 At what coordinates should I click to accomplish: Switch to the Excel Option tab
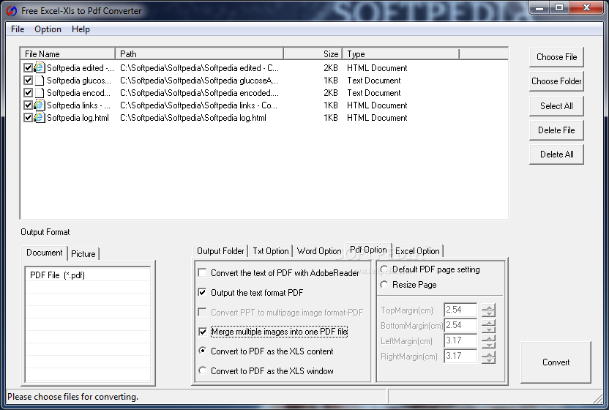(x=417, y=251)
